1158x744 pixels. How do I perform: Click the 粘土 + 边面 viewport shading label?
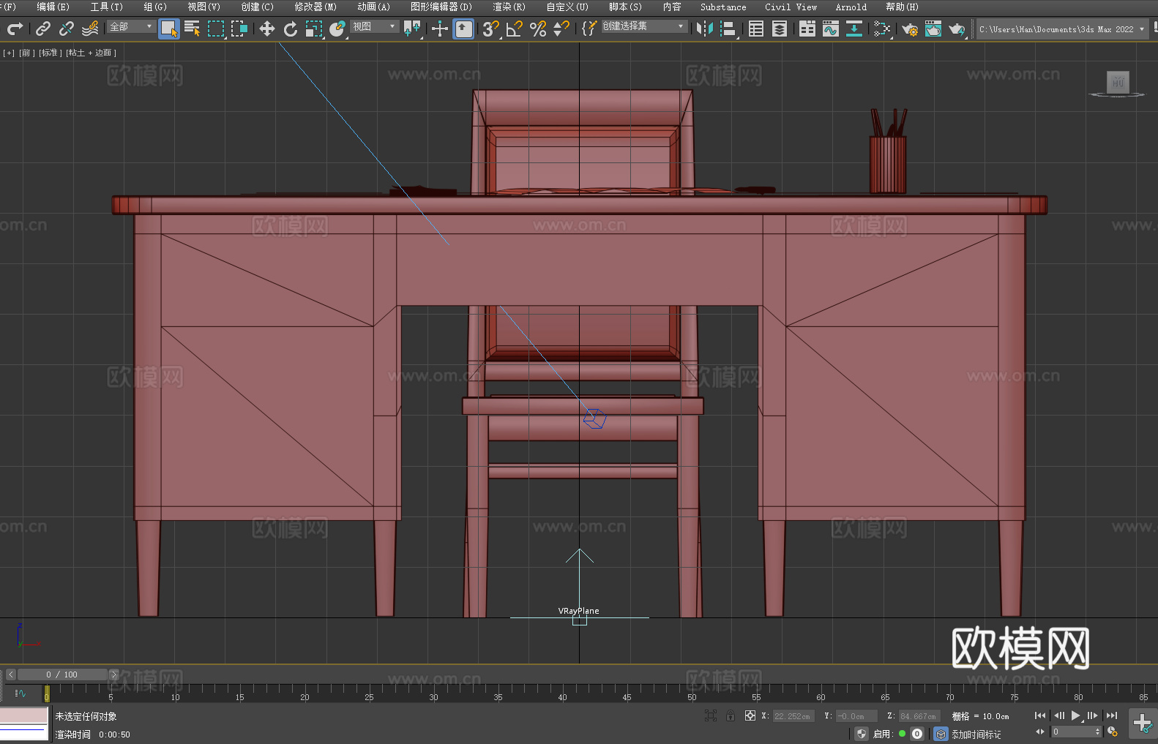[x=91, y=53]
